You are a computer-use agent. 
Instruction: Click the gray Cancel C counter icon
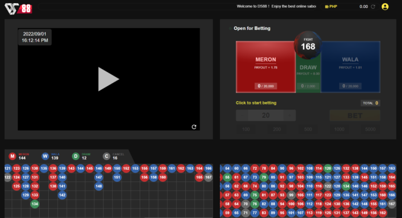[x=107, y=156]
